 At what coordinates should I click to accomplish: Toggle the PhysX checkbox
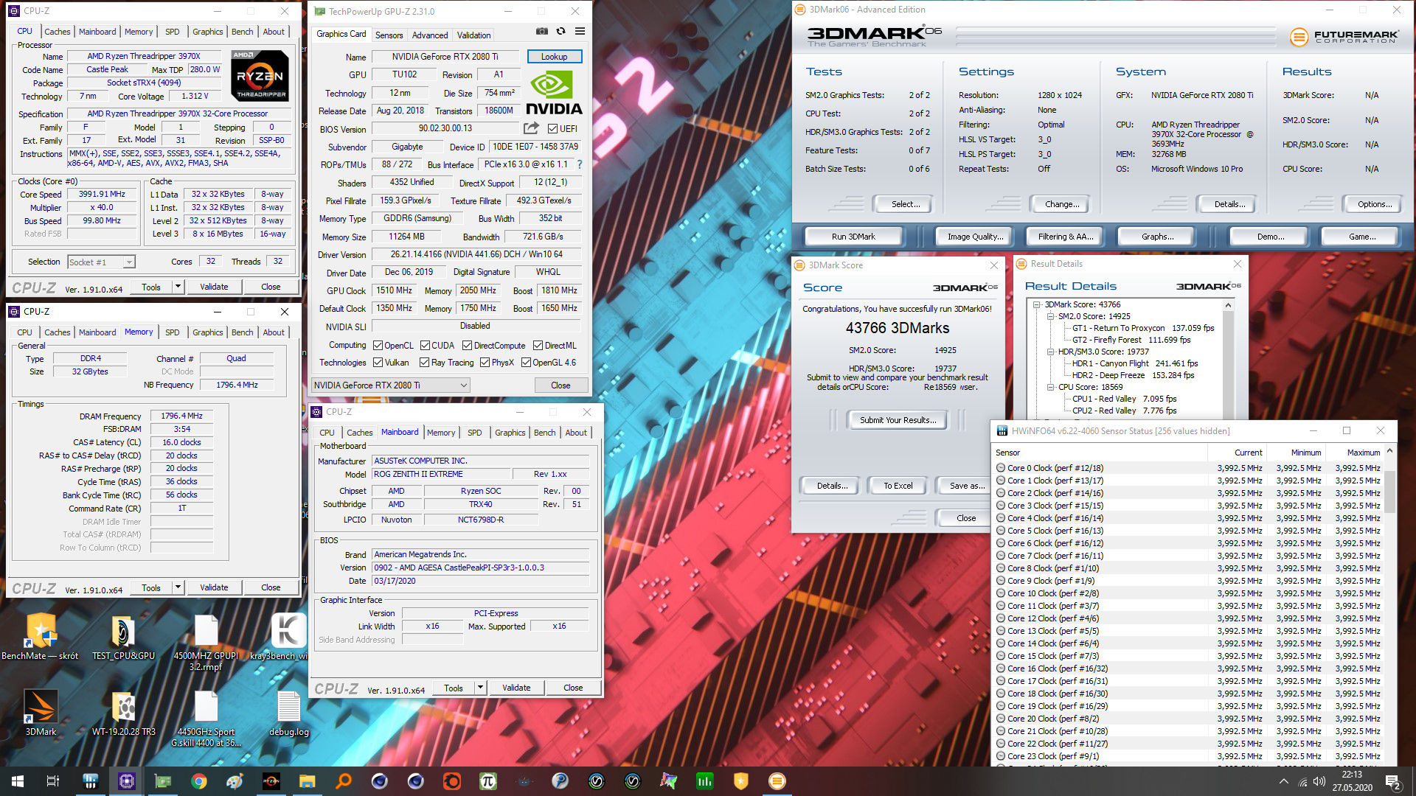485,363
